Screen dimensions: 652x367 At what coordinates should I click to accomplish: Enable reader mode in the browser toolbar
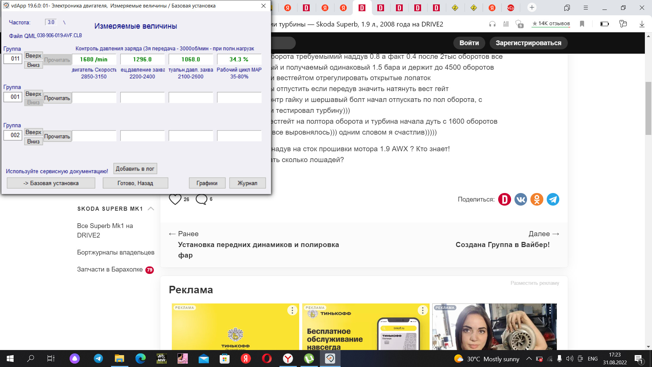(x=506, y=24)
